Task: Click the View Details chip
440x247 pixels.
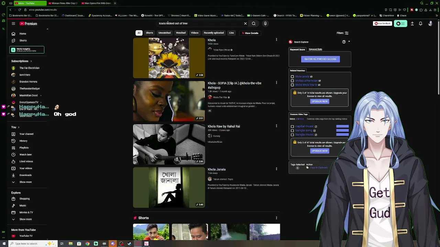Action: pyautogui.click(x=250, y=33)
